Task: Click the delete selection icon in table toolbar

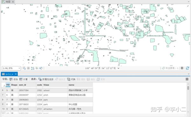Action: 91,79
